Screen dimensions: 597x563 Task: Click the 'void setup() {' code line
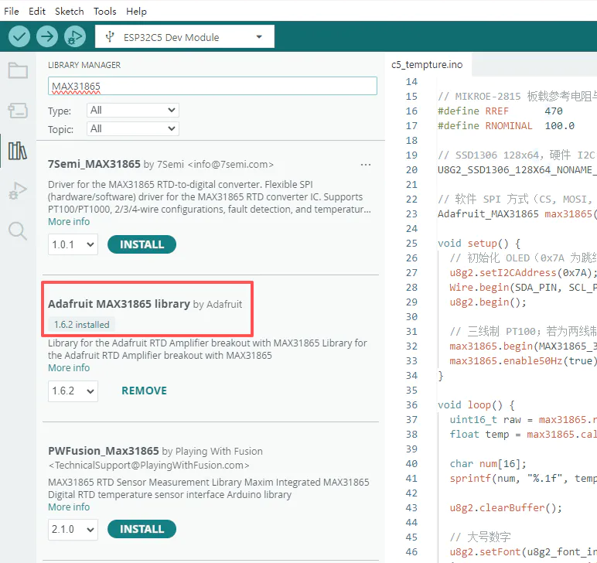[x=479, y=244]
